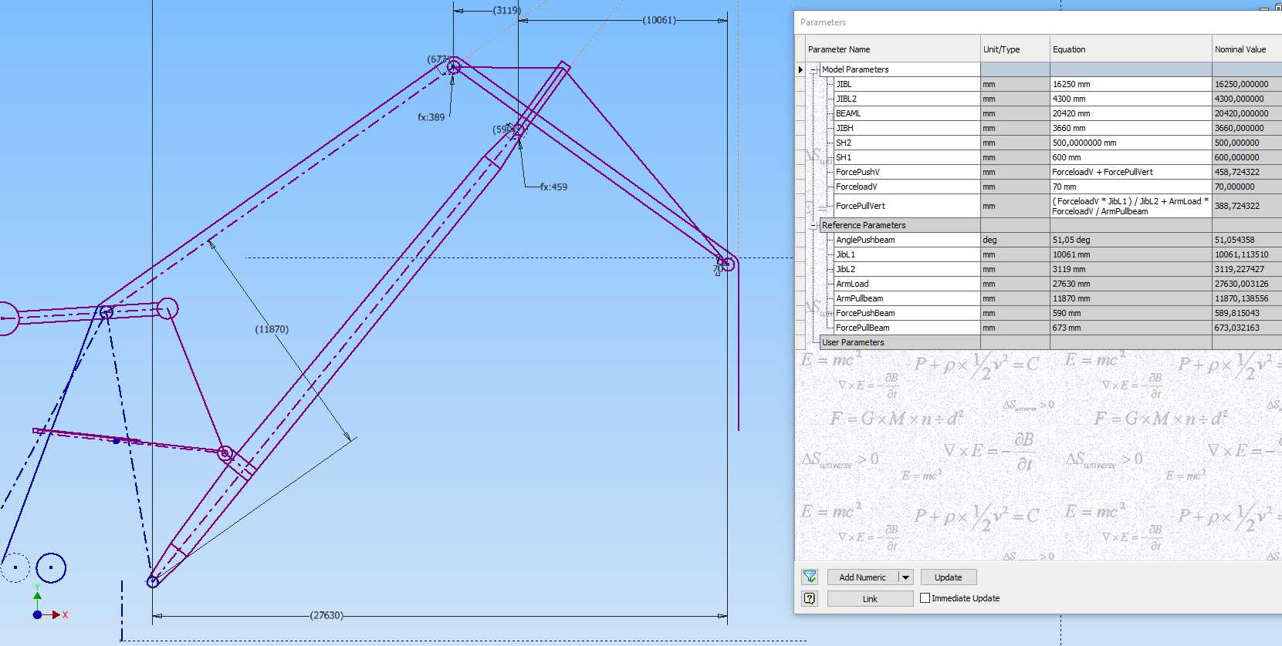Click the Link button
The image size is (1282, 646).
[x=870, y=599]
